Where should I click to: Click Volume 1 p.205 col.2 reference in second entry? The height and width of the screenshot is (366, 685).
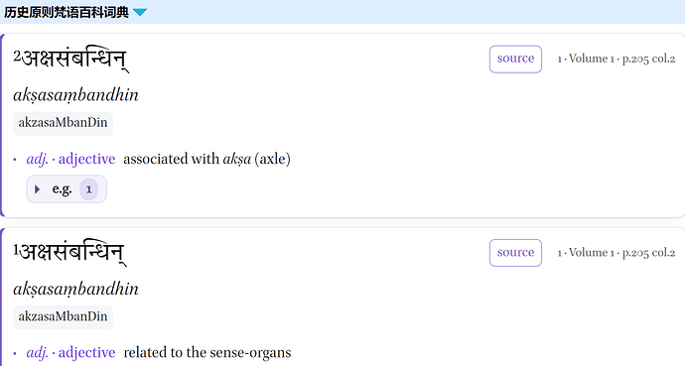click(x=616, y=253)
